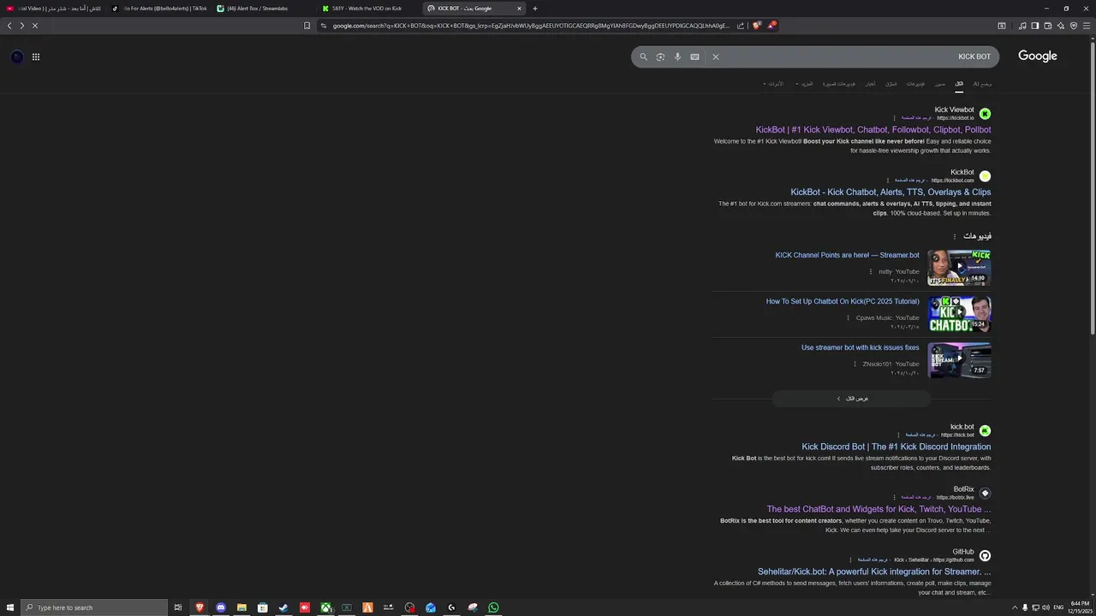This screenshot has height=616, width=1096.
Task: Open the browser hamburger main menu
Action: click(x=1087, y=26)
